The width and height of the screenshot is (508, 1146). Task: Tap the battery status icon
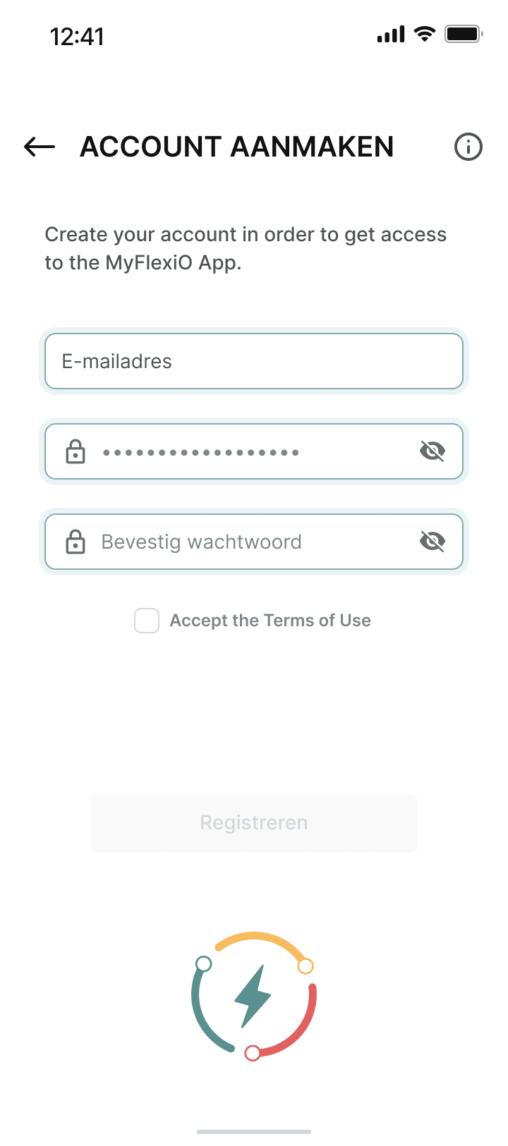(463, 34)
